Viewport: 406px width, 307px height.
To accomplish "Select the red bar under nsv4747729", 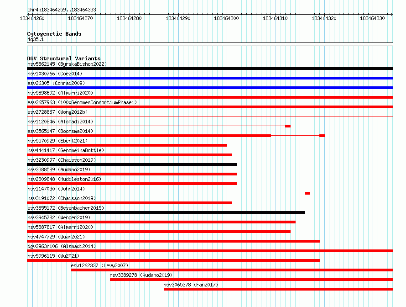I will pyautogui.click(x=173, y=241).
